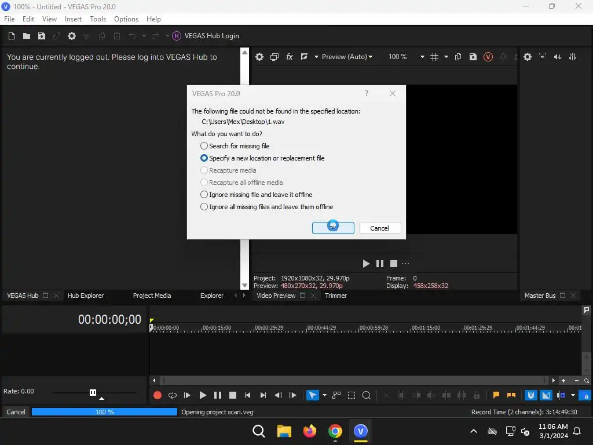Image resolution: width=593 pixels, height=445 pixels.
Task: Save snapshot to file icon
Action: click(473, 57)
